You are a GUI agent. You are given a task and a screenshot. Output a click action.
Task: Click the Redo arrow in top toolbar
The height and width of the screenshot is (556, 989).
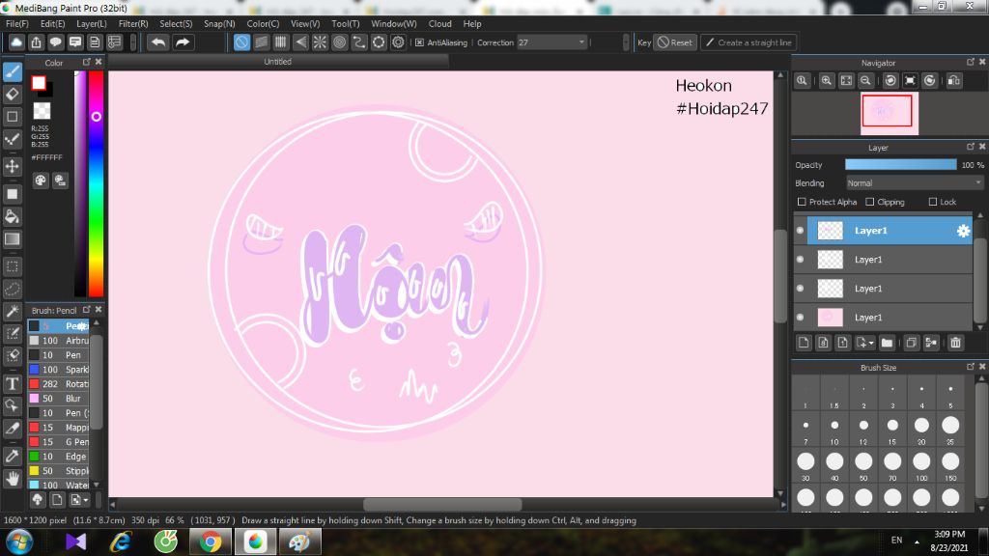183,42
